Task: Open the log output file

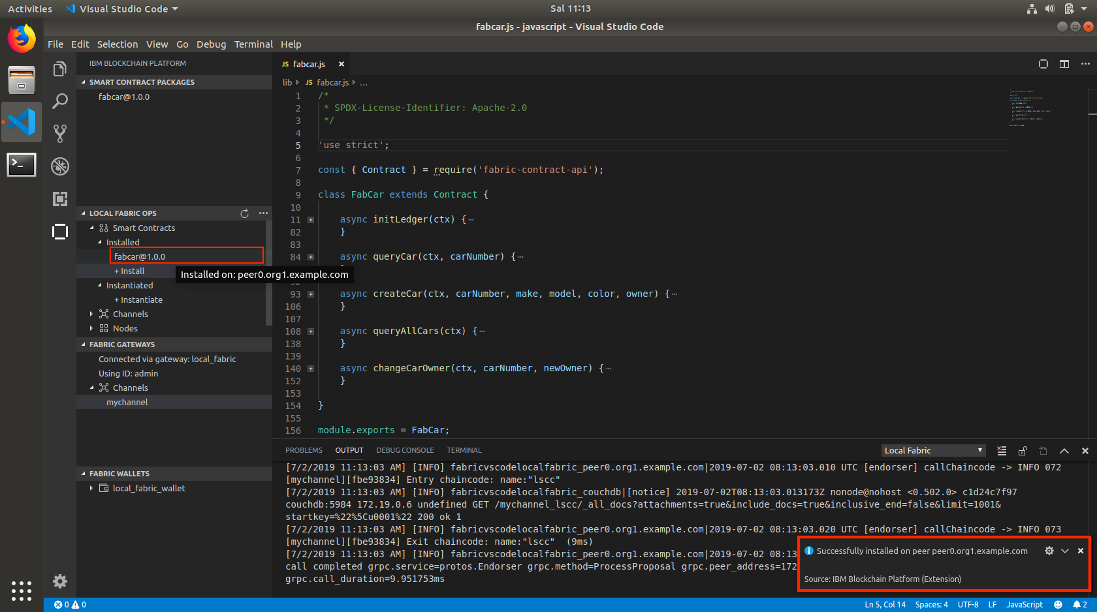Action: coord(1043,451)
